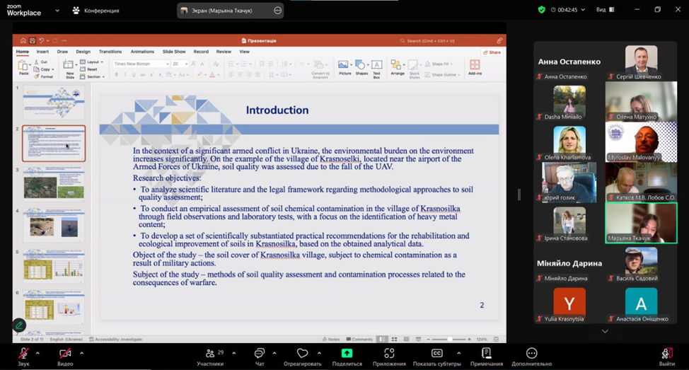The image size is (689, 370).
Task: Open the Конференция meeting tab
Action: [95, 11]
